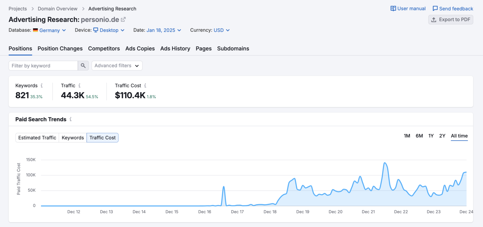
Task: Open Keywords info tooltip icon
Action: pos(42,86)
